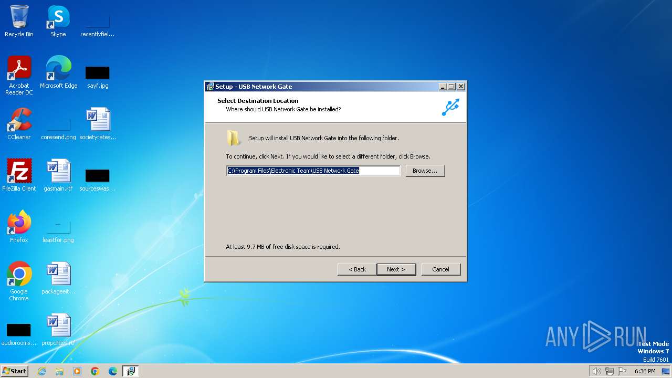672x378 pixels.
Task: Launch CCleaner from the desktop
Action: (19, 124)
